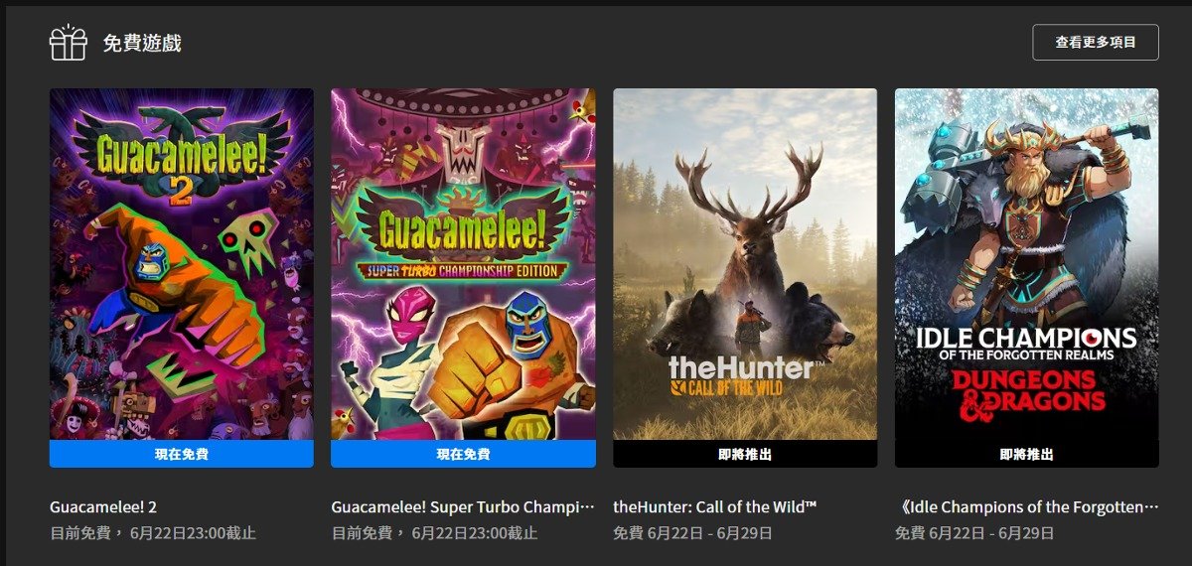Open the Guacamelee! Super Turbo Champi… title link
1192x566 pixels.
pos(463,507)
